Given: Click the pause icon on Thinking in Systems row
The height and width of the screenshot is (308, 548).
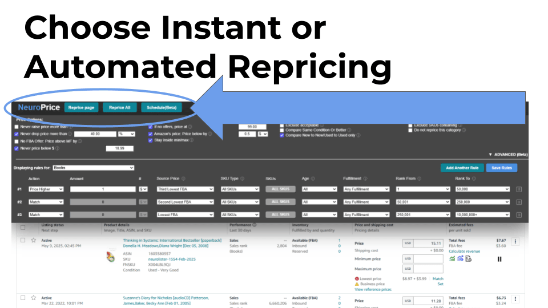Looking at the screenshot, I should tap(499, 259).
